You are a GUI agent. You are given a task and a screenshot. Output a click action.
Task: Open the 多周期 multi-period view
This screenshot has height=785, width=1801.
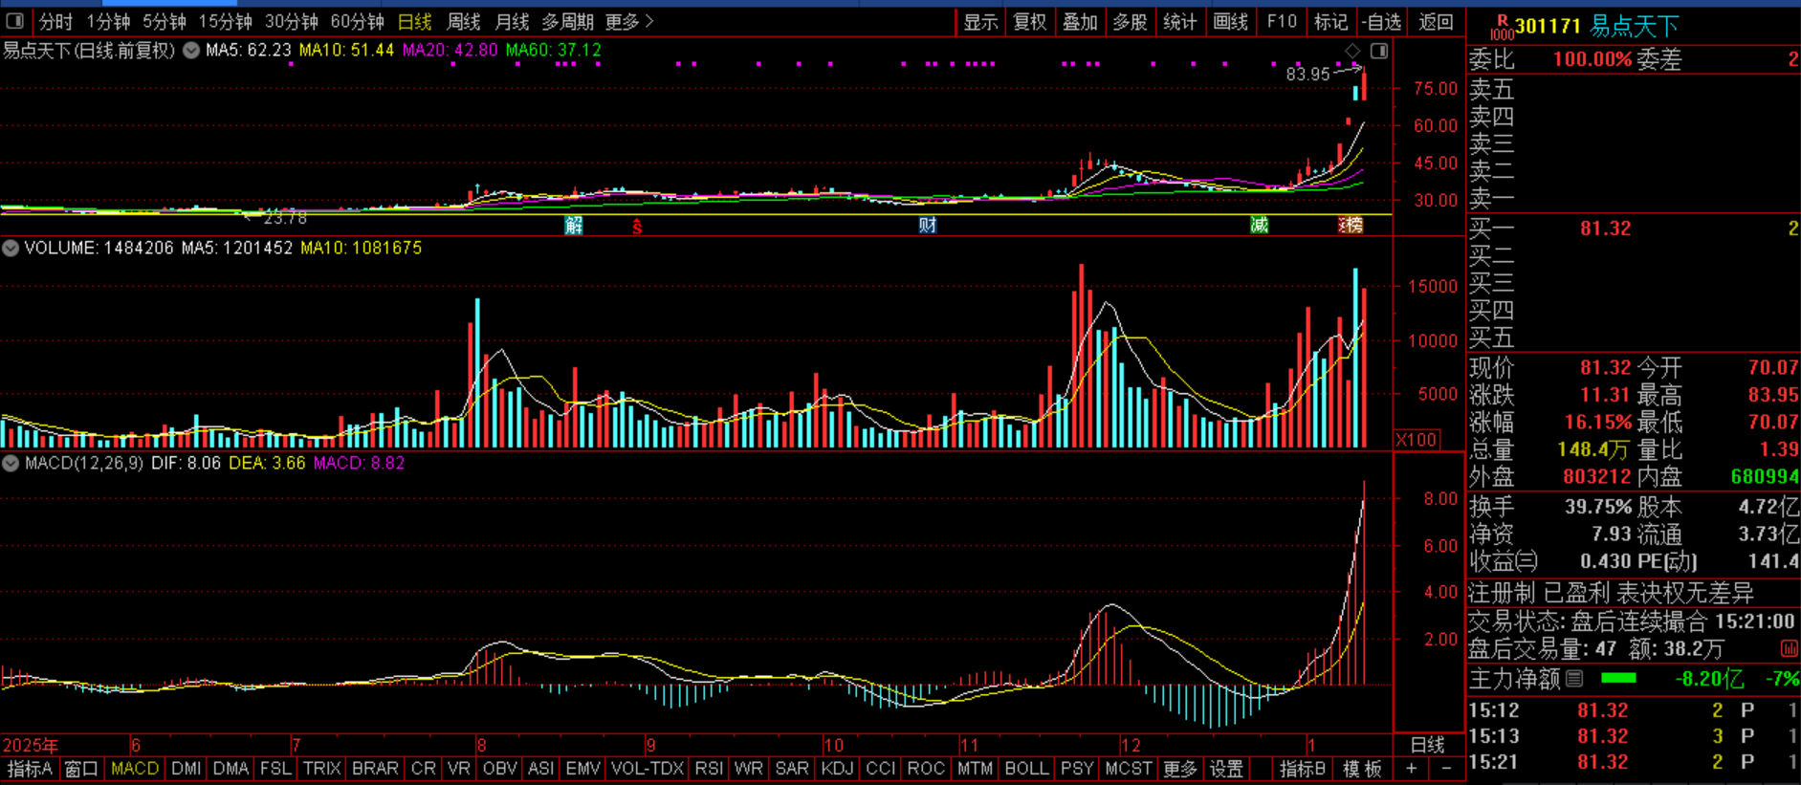[567, 21]
